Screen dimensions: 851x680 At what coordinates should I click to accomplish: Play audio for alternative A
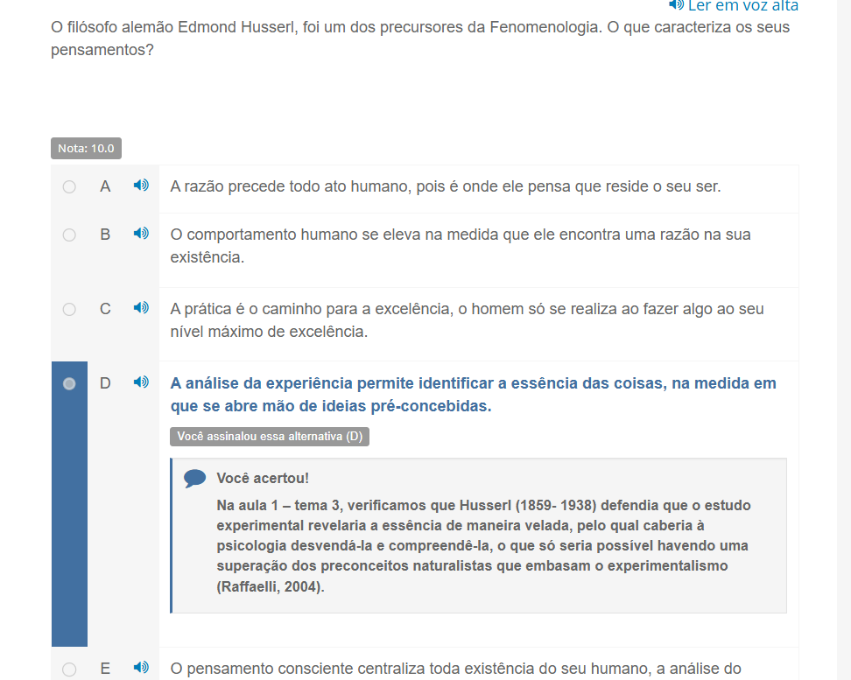(141, 186)
